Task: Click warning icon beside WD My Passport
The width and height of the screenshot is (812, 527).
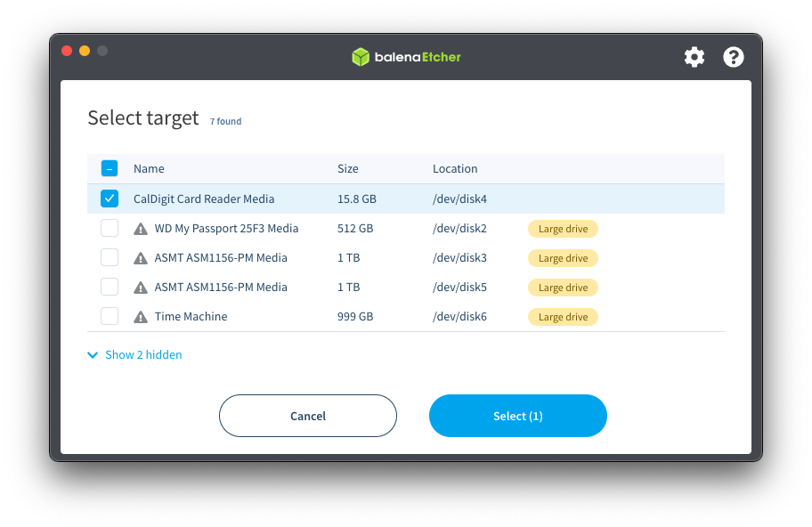Action: point(141,229)
